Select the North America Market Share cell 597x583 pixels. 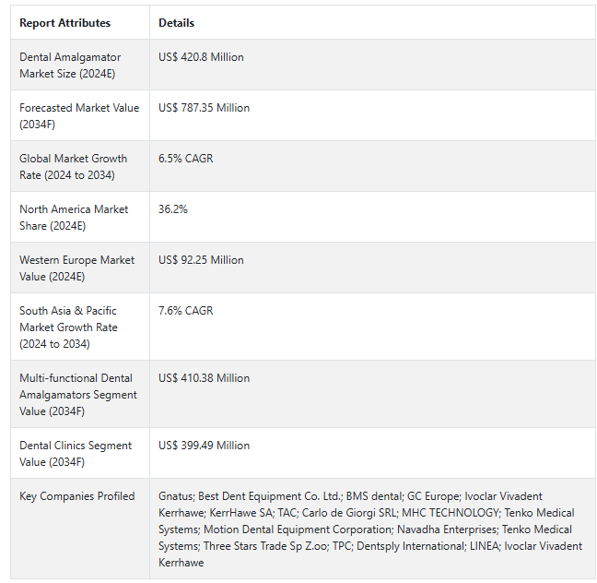click(x=74, y=218)
